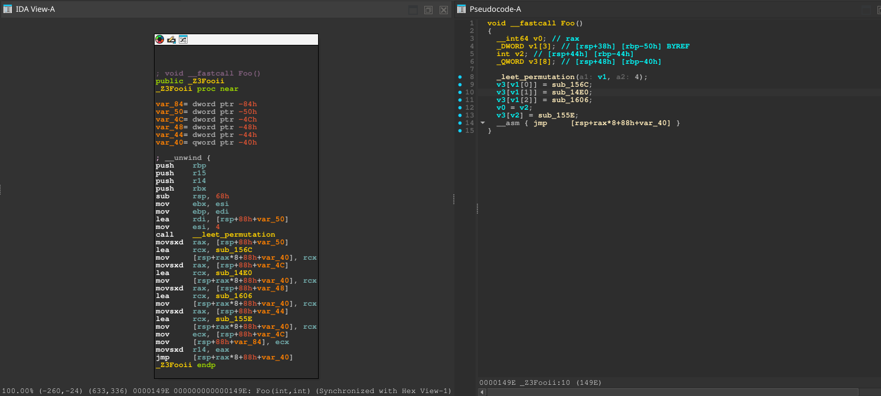Click 'v0 = v2;' pseudocode line
This screenshot has width=881, height=396.
click(x=515, y=107)
